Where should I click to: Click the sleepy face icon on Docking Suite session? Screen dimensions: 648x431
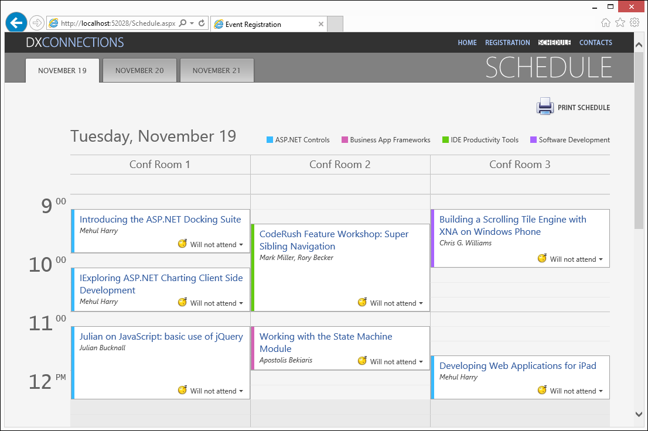[182, 244]
